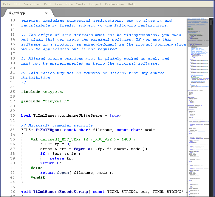The width and height of the screenshot is (215, 197).
Task: Click the word 'distribution.' on line 22
Action: tap(37, 78)
